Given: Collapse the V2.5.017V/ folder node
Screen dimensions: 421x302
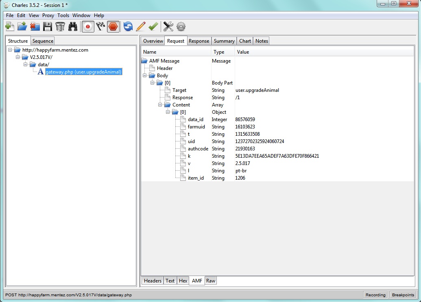Looking at the screenshot, I should pyautogui.click(x=18, y=57).
